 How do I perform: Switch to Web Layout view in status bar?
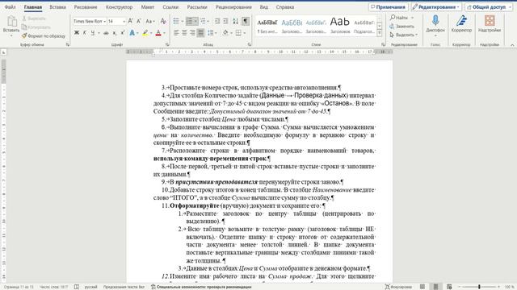(x=449, y=287)
